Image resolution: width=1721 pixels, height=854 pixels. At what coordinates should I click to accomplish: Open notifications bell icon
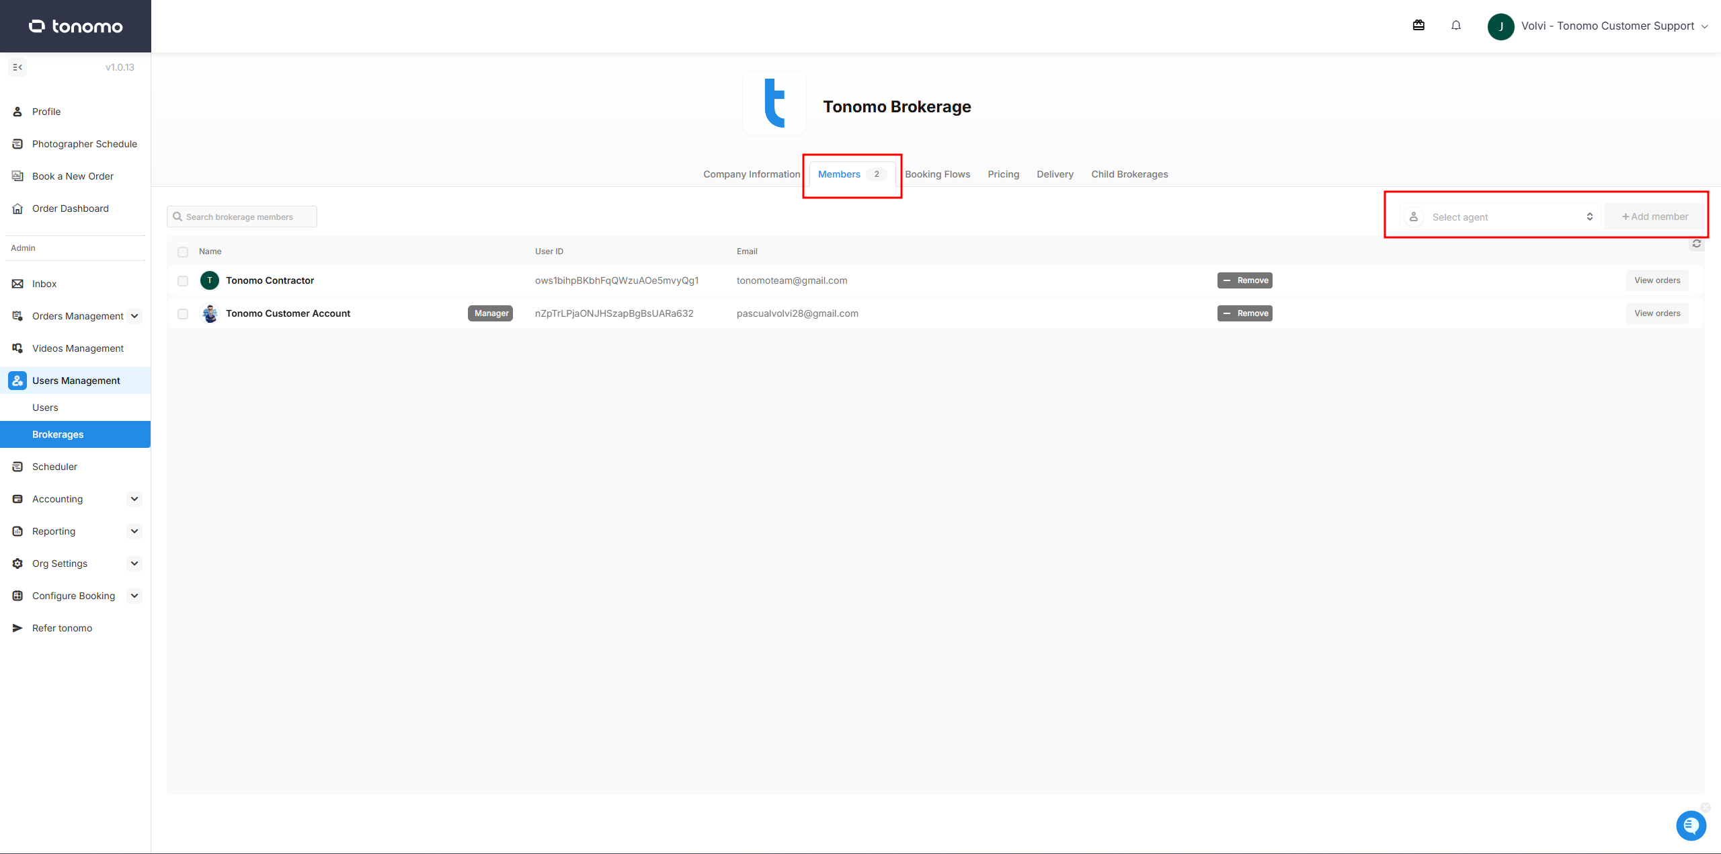[x=1456, y=26]
